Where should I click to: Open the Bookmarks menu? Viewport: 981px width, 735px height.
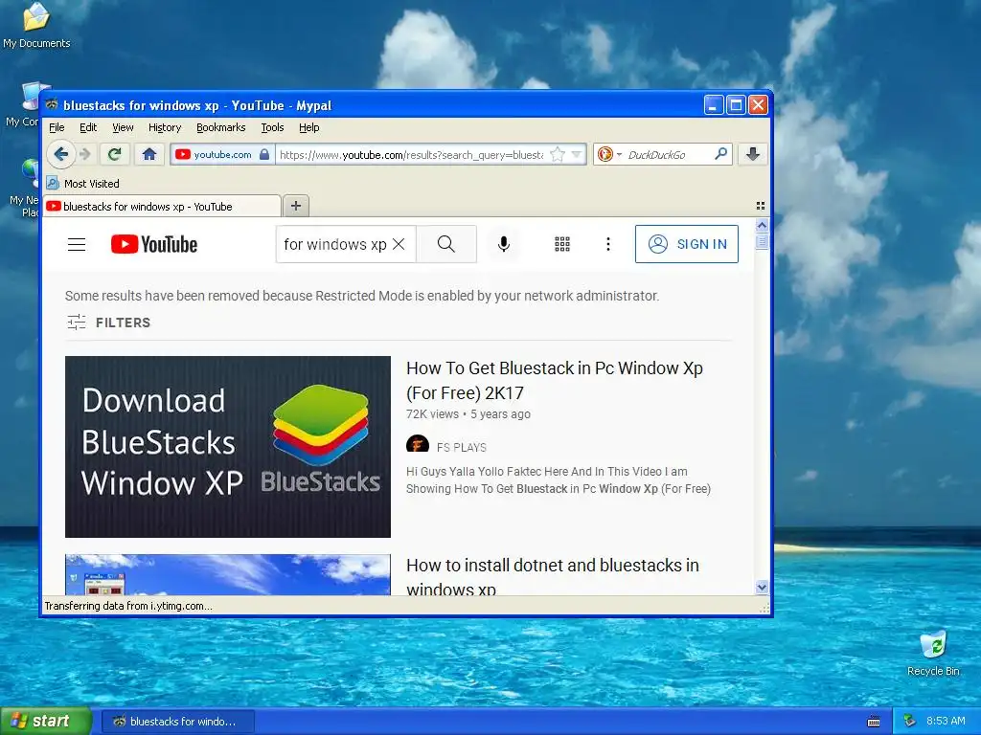(221, 127)
